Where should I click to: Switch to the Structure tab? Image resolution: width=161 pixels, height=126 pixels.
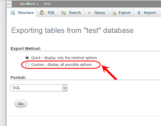click(22, 12)
